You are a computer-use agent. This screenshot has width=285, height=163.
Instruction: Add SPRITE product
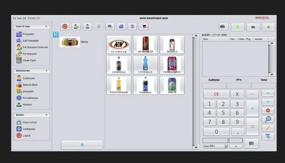(172, 85)
